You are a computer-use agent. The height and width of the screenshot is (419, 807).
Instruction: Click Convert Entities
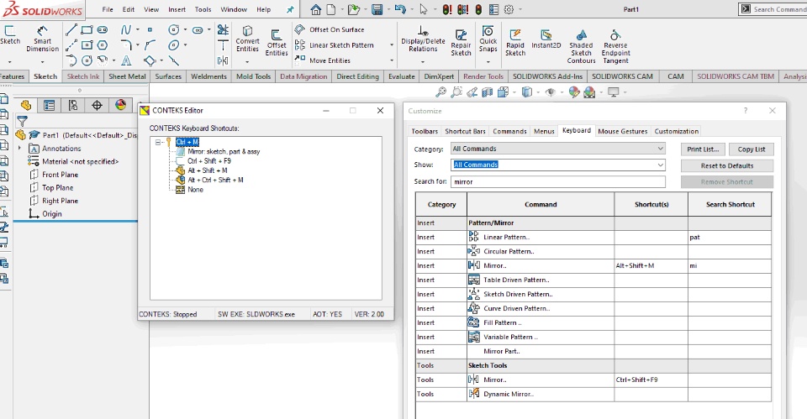click(247, 39)
